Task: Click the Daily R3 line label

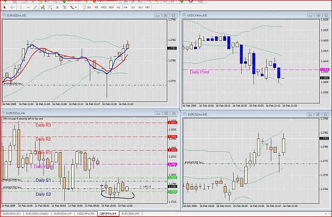Action: (x=43, y=125)
